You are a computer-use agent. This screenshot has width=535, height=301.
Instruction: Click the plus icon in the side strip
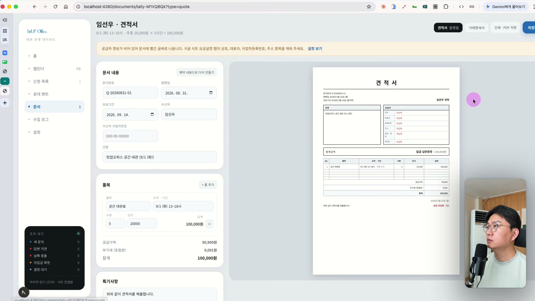click(5, 103)
